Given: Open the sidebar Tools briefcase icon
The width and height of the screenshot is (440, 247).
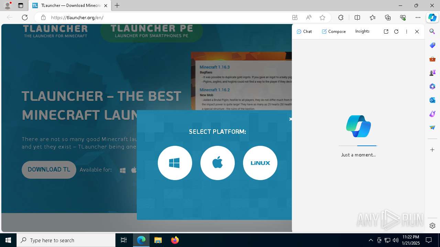Looking at the screenshot, I should pos(432,59).
